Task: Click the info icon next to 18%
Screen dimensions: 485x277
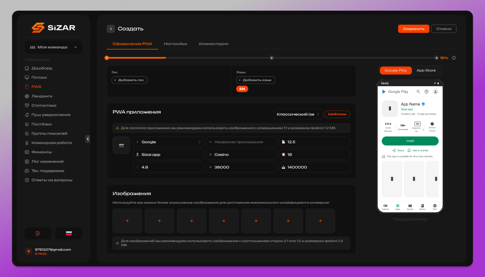Action: (x=454, y=58)
